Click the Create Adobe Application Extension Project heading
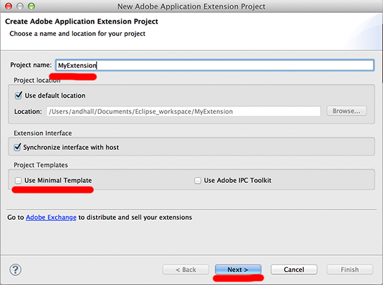 click(x=81, y=21)
